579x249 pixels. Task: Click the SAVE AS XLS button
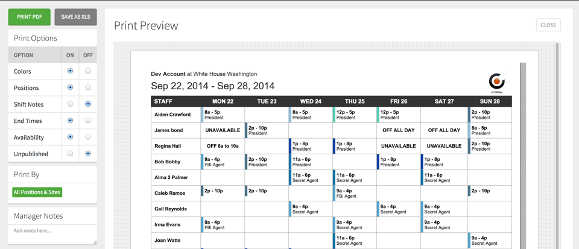click(x=76, y=17)
